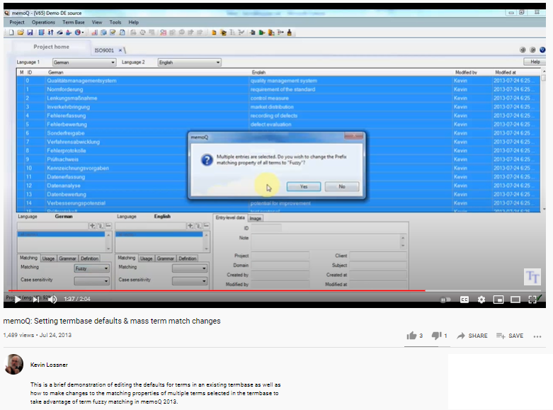The image size is (553, 410).
Task: Open the Language 2 English dropdown
Action: pos(189,62)
